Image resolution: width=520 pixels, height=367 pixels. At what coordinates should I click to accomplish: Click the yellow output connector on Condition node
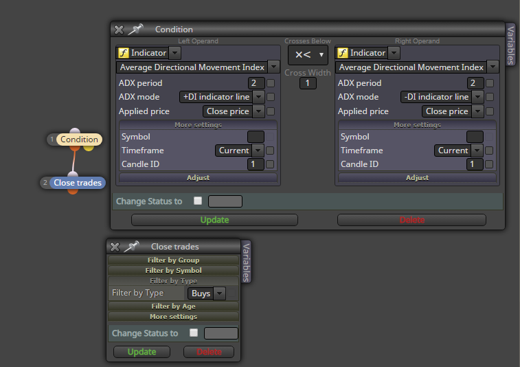point(89,147)
